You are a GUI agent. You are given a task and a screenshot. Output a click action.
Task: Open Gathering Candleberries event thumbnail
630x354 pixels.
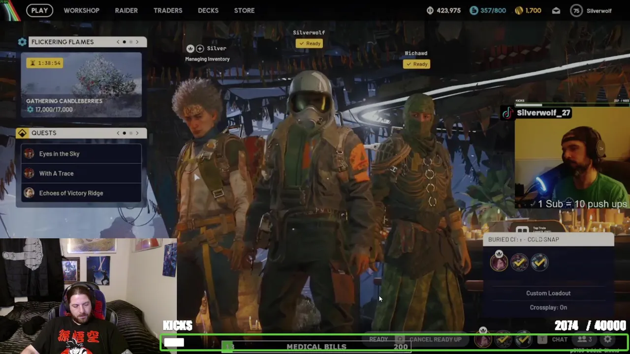click(81, 85)
